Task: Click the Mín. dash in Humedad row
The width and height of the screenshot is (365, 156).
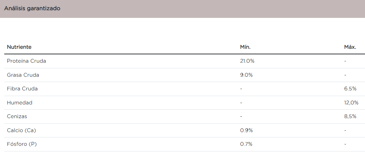Action: point(241,103)
